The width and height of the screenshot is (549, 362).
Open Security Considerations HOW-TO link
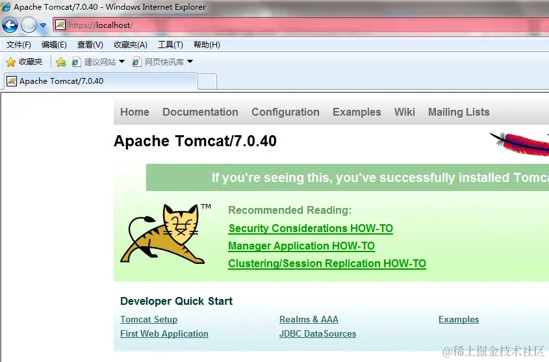coord(311,228)
